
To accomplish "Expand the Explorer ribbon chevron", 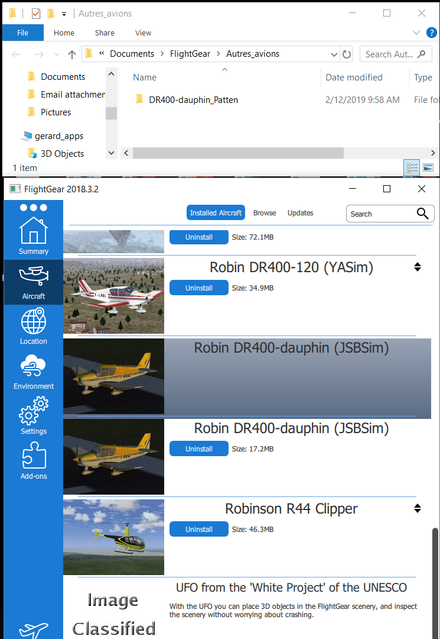I will (416, 33).
